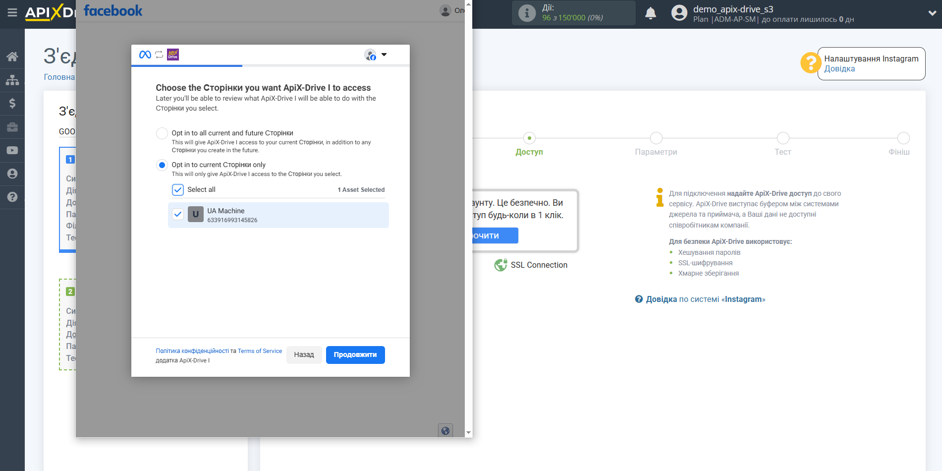Open the briefcase icon in sidebar
The height and width of the screenshot is (471, 942).
pyautogui.click(x=12, y=127)
